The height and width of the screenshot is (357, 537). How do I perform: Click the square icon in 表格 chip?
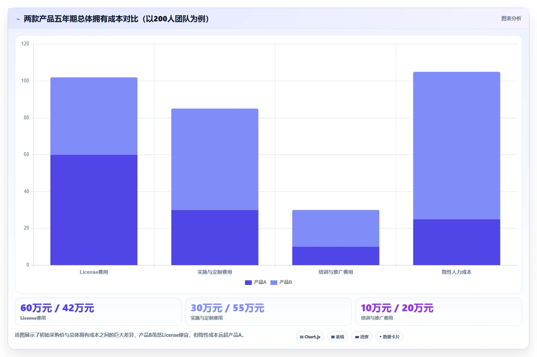tap(333, 337)
